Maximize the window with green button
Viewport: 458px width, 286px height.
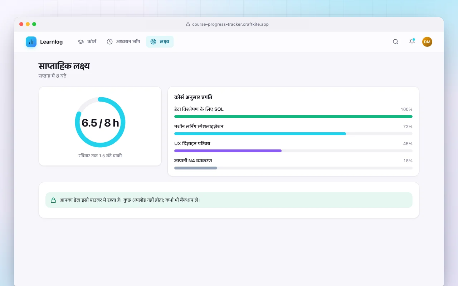(x=34, y=24)
